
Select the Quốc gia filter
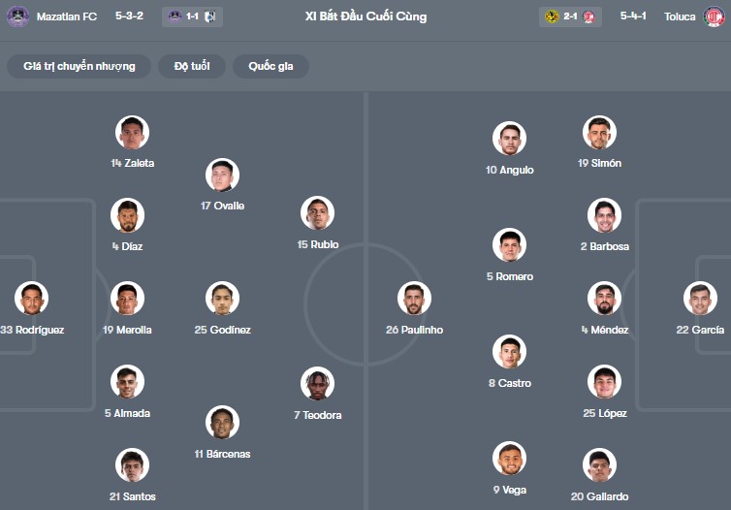(x=270, y=66)
